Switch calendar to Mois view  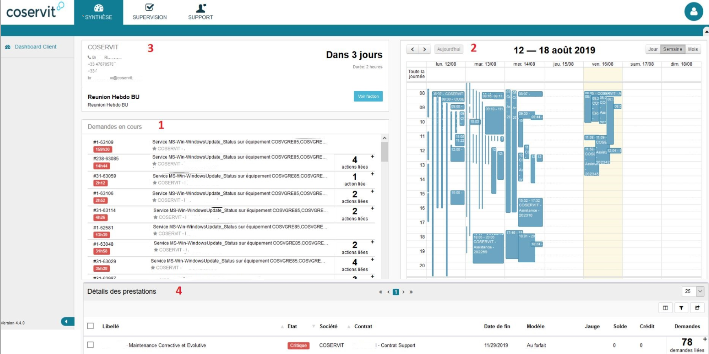(693, 49)
